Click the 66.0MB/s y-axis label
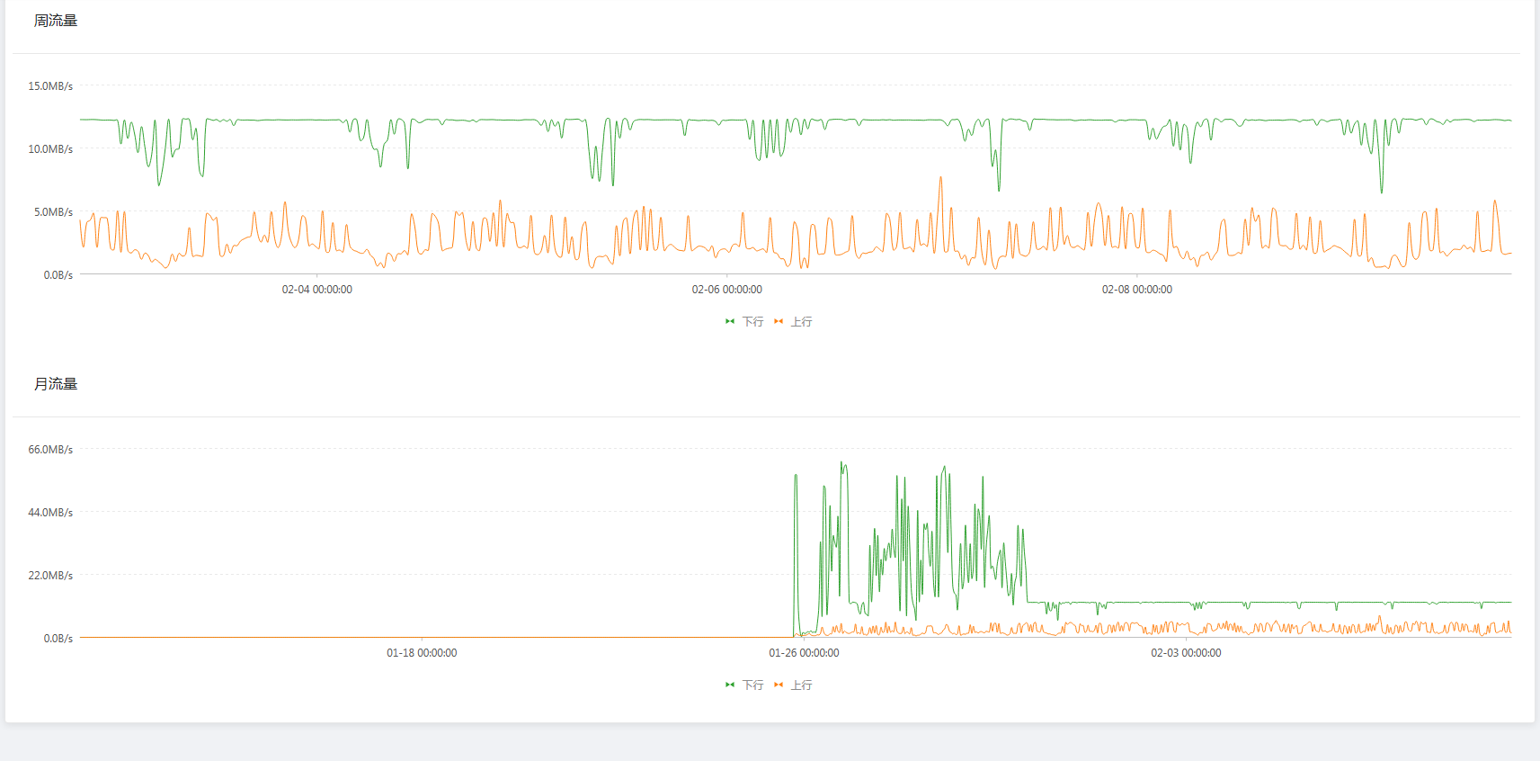The image size is (1540, 761). pos(50,450)
